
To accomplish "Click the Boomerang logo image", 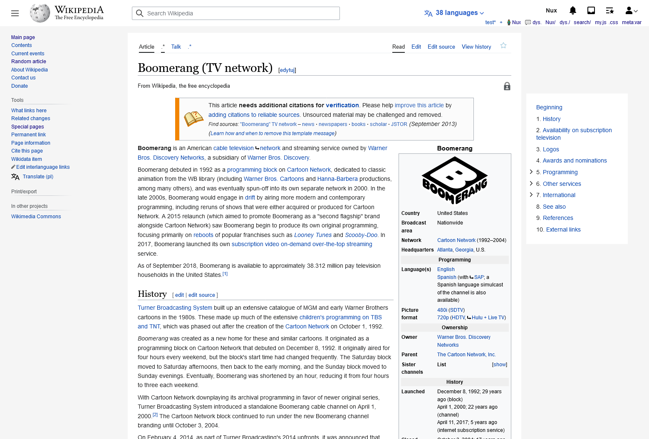I will click(455, 180).
